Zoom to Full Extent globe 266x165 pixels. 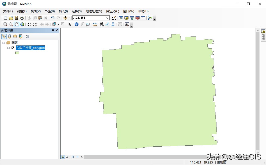(22, 24)
